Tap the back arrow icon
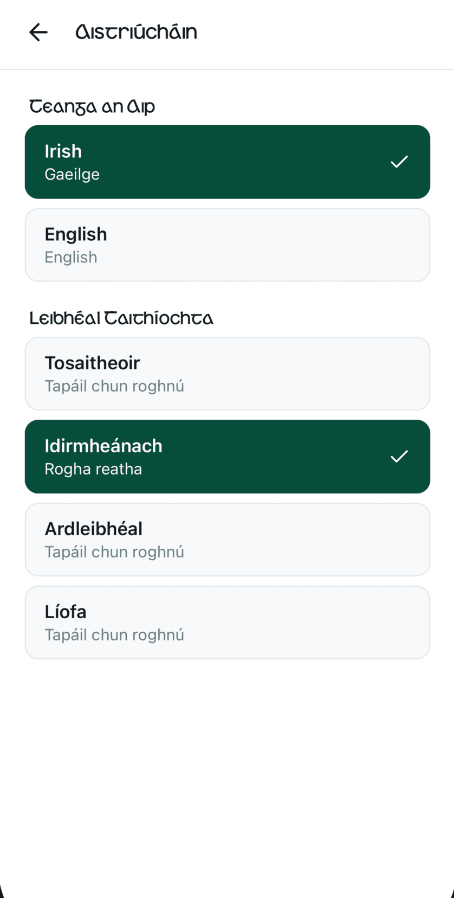454x898 pixels. pos(38,33)
